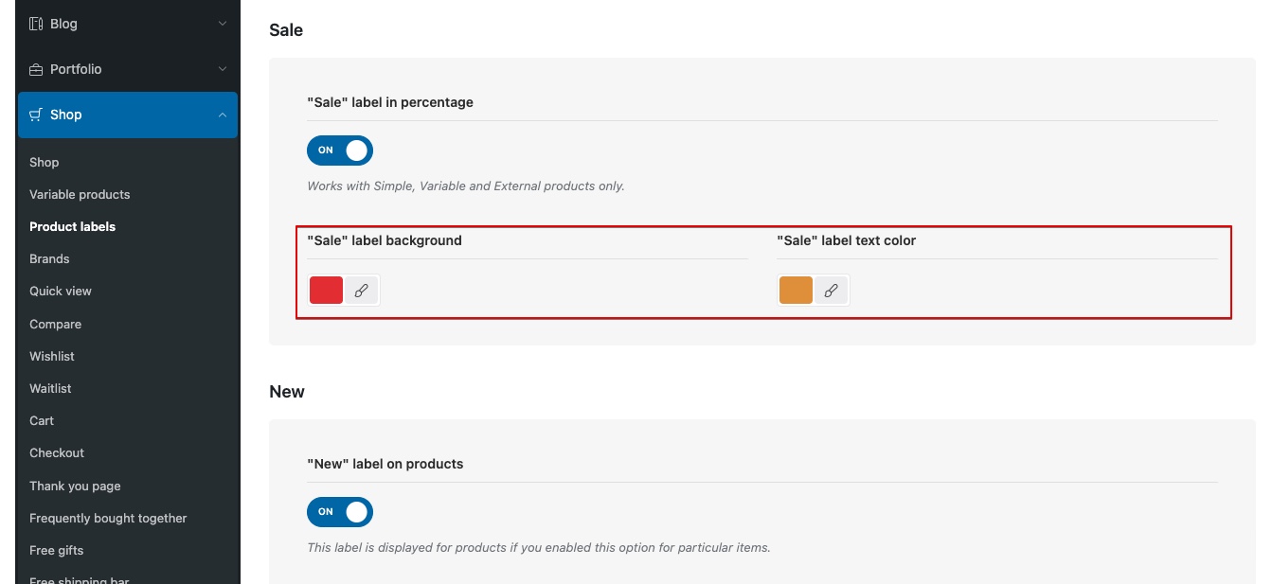Screen dimensions: 1272x584
Task: Click the Blog sidebar icon
Action: coord(37,24)
